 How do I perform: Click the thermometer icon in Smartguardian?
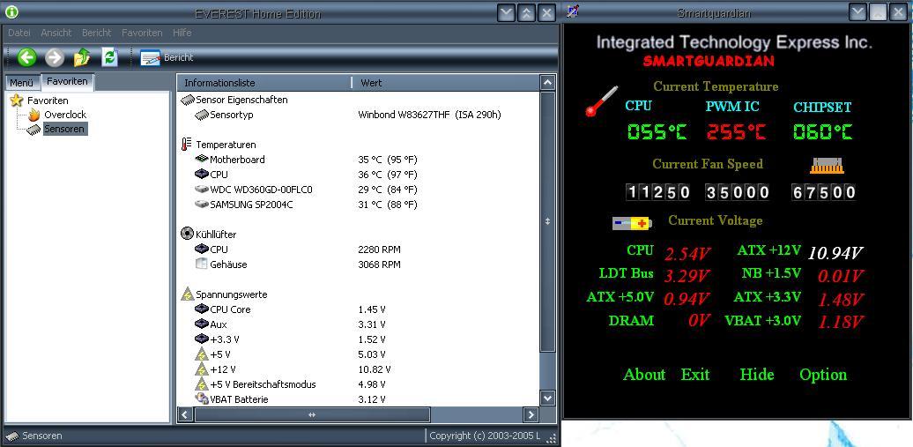click(601, 101)
